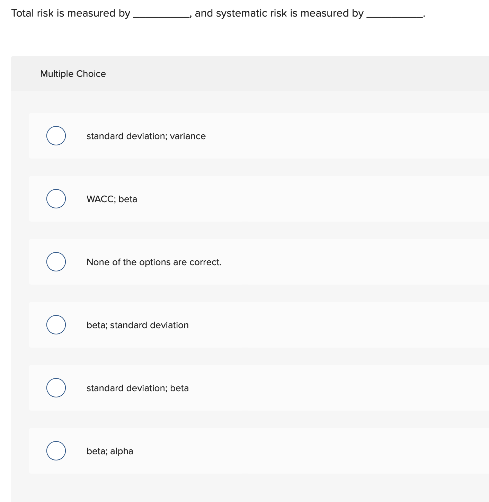Select the 'standard deviation; beta' radio button
The height and width of the screenshot is (502, 489).
click(x=56, y=388)
